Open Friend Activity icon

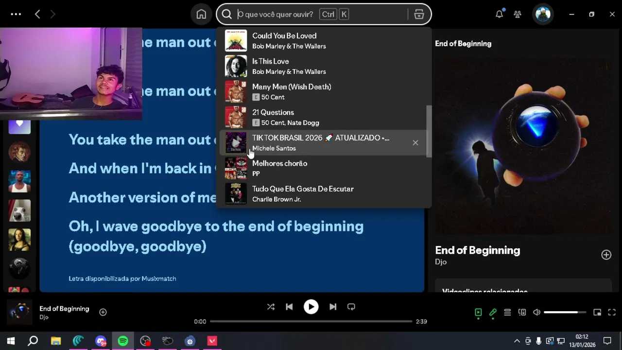click(x=518, y=15)
